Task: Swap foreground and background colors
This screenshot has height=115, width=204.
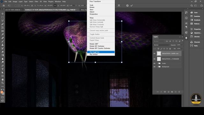Action: tap(4, 89)
